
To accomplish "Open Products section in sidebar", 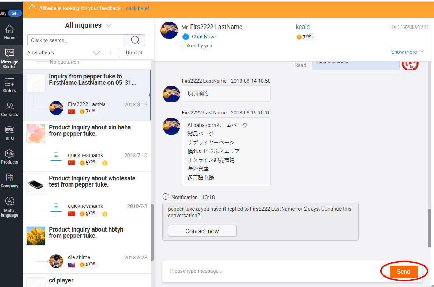I will coord(10,157).
